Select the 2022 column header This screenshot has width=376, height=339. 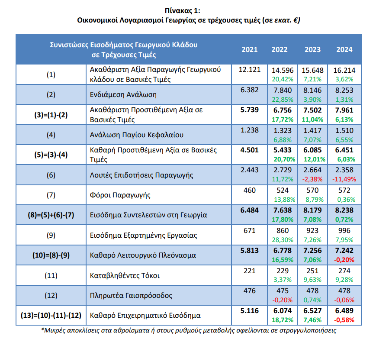279,49
